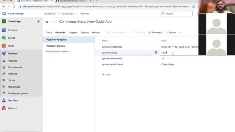Click the ConduitApp project avatar
Screen dimensions: 235x132
point(4,21)
